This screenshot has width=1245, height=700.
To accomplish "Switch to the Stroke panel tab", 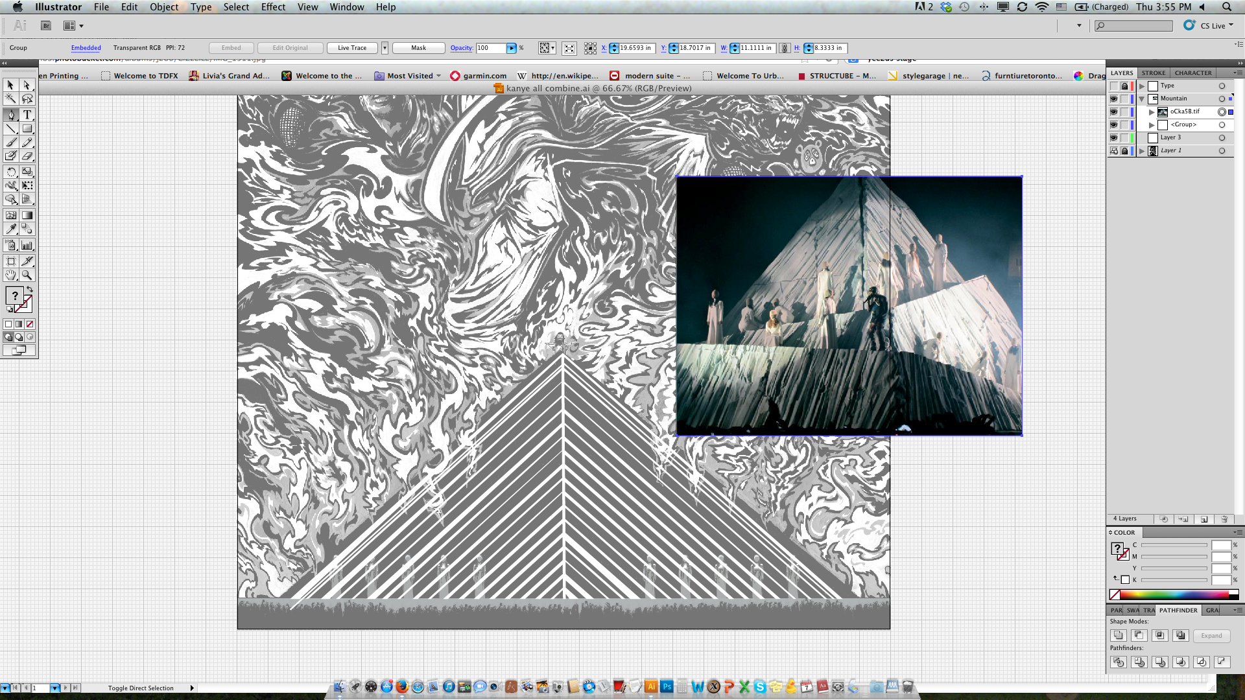I will pyautogui.click(x=1154, y=73).
